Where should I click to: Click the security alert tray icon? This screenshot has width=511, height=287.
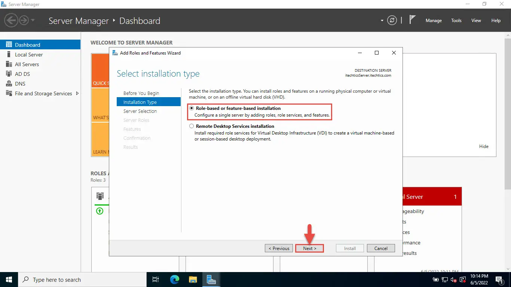coord(463,280)
